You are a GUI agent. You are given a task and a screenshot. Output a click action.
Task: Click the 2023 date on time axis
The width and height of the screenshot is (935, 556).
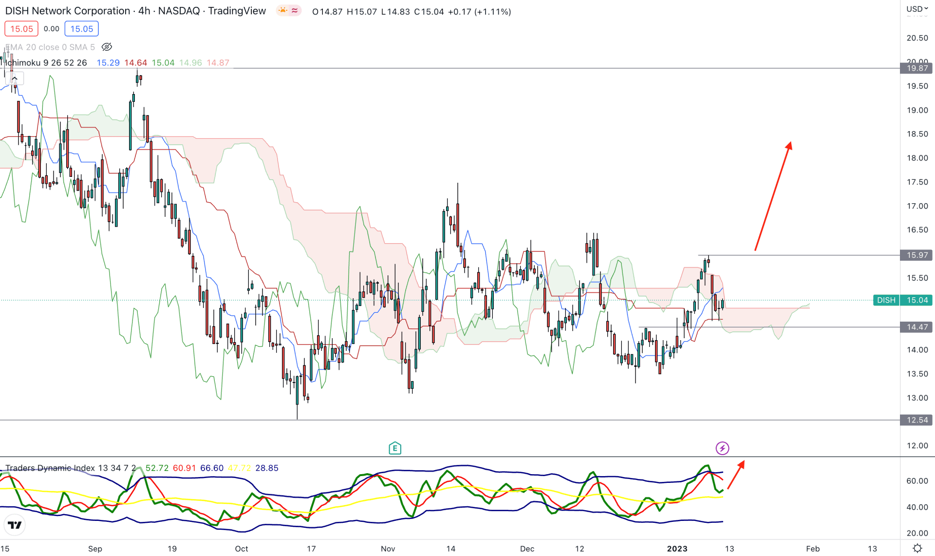(677, 549)
